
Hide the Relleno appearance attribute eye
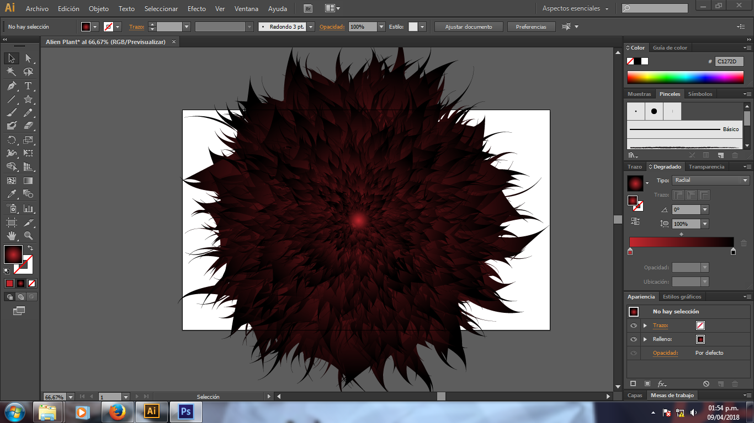click(x=634, y=339)
